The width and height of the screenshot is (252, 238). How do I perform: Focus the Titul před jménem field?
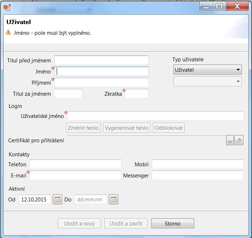click(x=102, y=60)
